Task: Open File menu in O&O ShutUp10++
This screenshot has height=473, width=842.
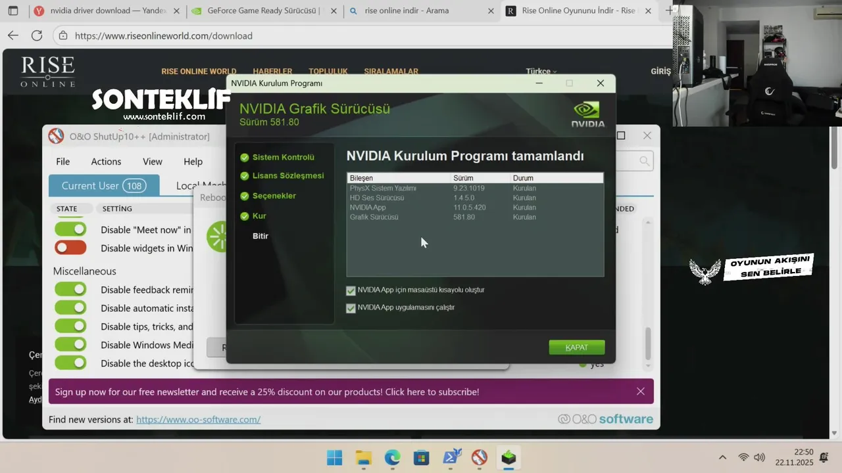Action: 62,162
